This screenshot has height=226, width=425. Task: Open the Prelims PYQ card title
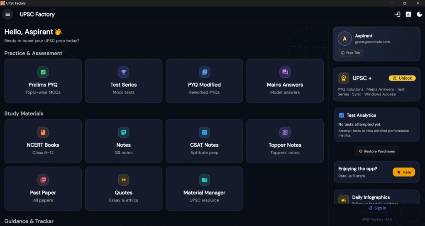[x=43, y=85]
